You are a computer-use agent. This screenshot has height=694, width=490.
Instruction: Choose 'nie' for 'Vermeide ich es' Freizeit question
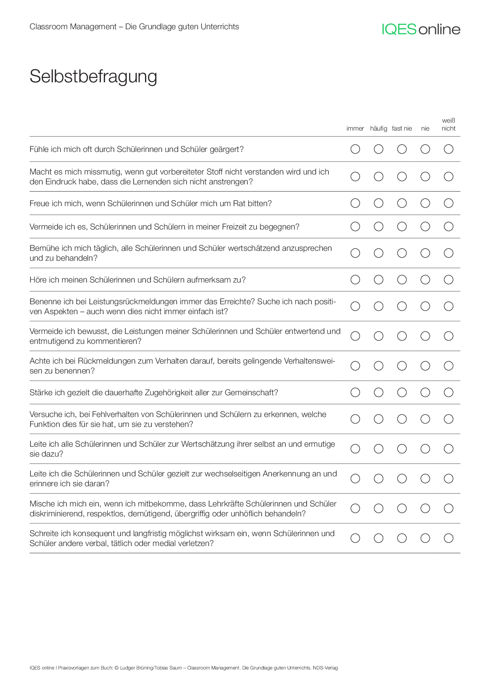click(425, 227)
